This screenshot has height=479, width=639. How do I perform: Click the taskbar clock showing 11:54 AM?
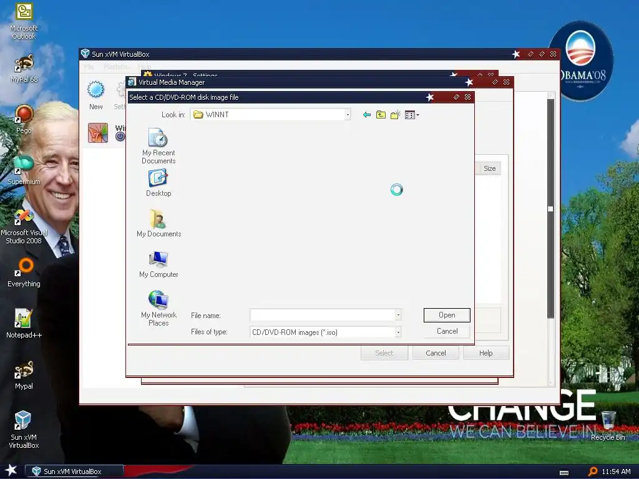616,472
